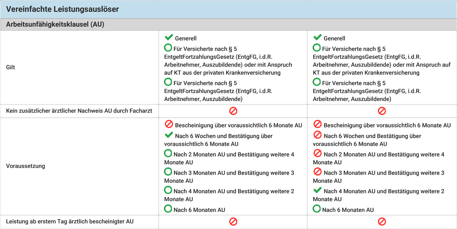Click the 'Voraussetzung' row label
The width and height of the screenshot is (457, 229).
coord(25,166)
